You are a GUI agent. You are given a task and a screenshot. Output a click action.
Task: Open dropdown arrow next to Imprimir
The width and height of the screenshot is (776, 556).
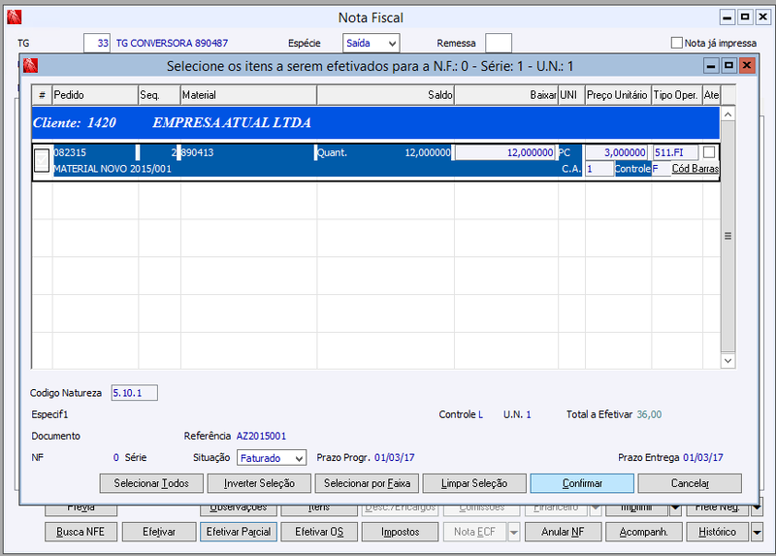coord(675,508)
